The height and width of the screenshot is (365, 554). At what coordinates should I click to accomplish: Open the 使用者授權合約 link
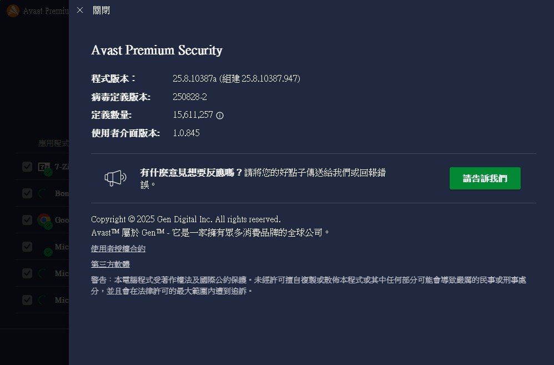(118, 249)
